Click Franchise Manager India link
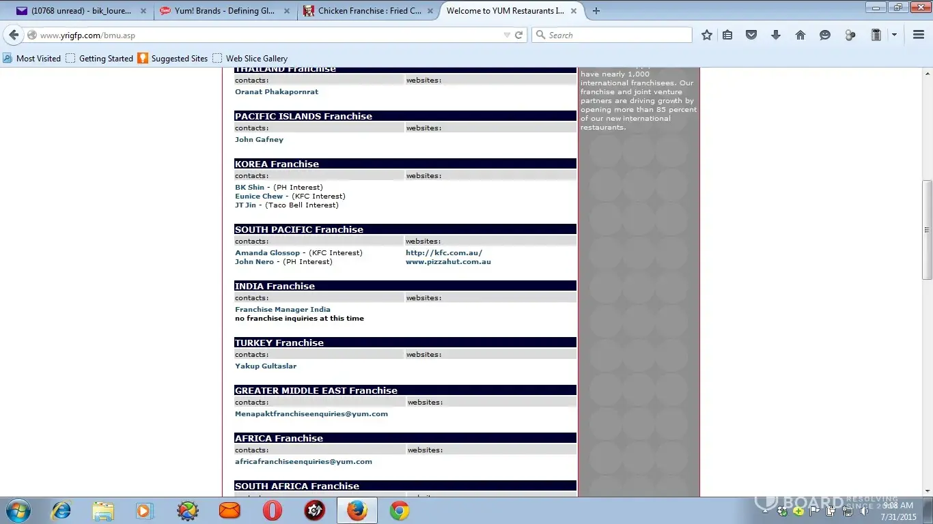 click(x=283, y=310)
